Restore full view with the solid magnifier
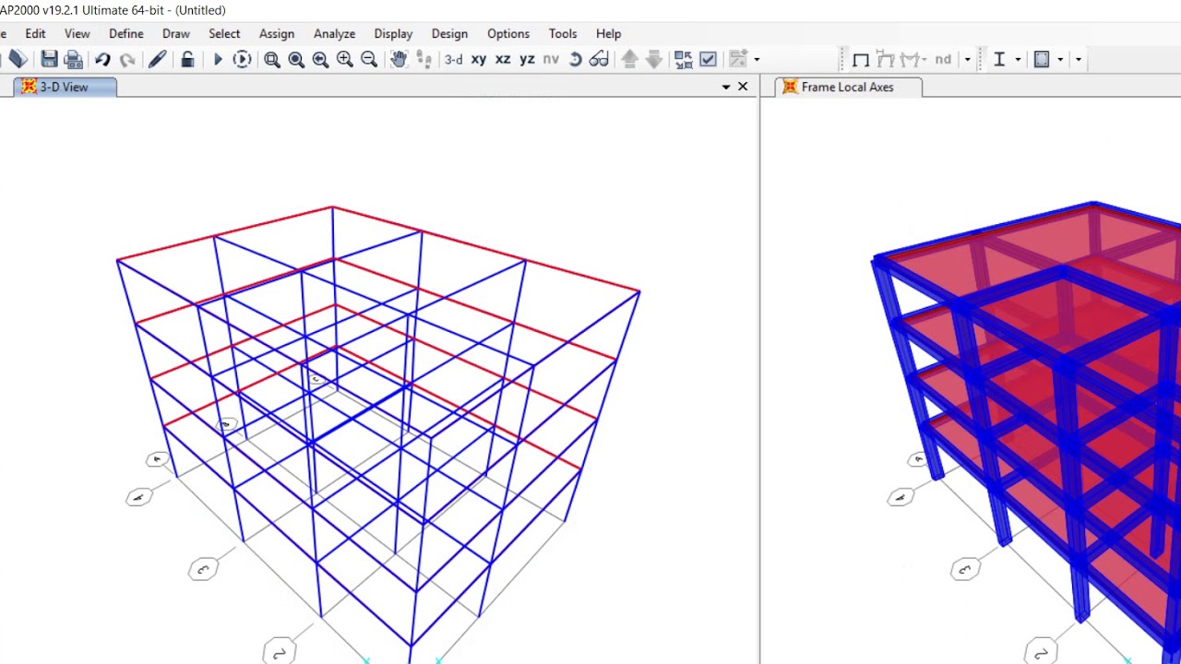1181x664 pixels. (x=296, y=59)
